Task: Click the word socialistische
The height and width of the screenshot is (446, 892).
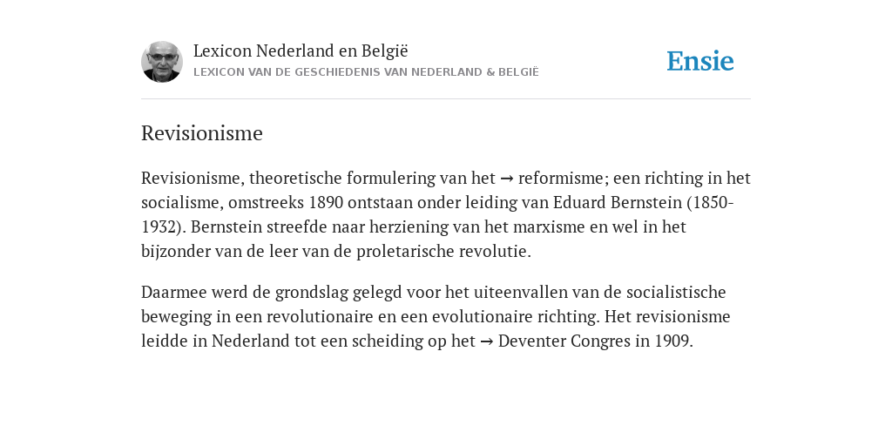Action: coord(676,292)
